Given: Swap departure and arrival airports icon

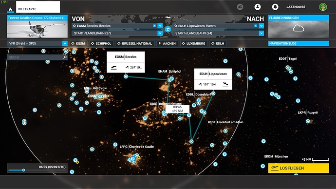Looking at the screenshot, I should [x=168, y=29].
